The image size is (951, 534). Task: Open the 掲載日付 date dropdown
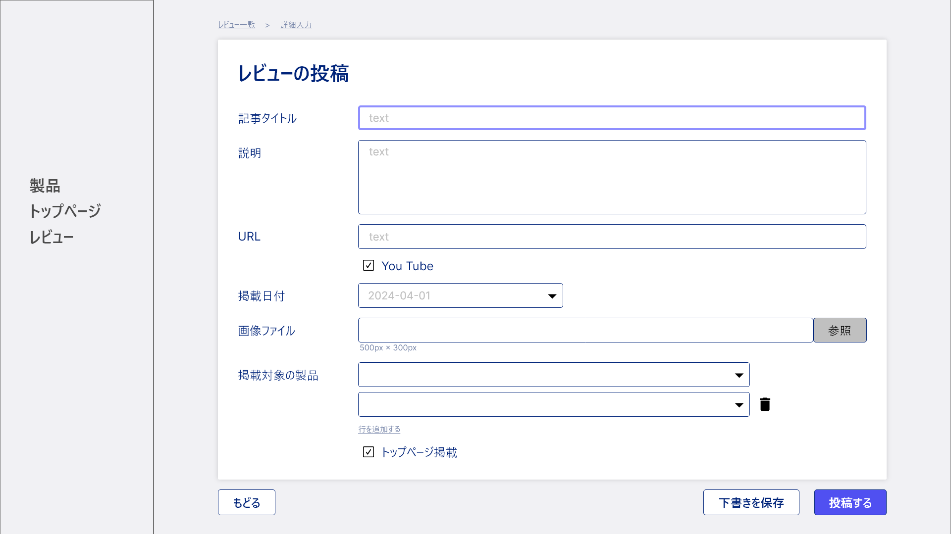460,295
